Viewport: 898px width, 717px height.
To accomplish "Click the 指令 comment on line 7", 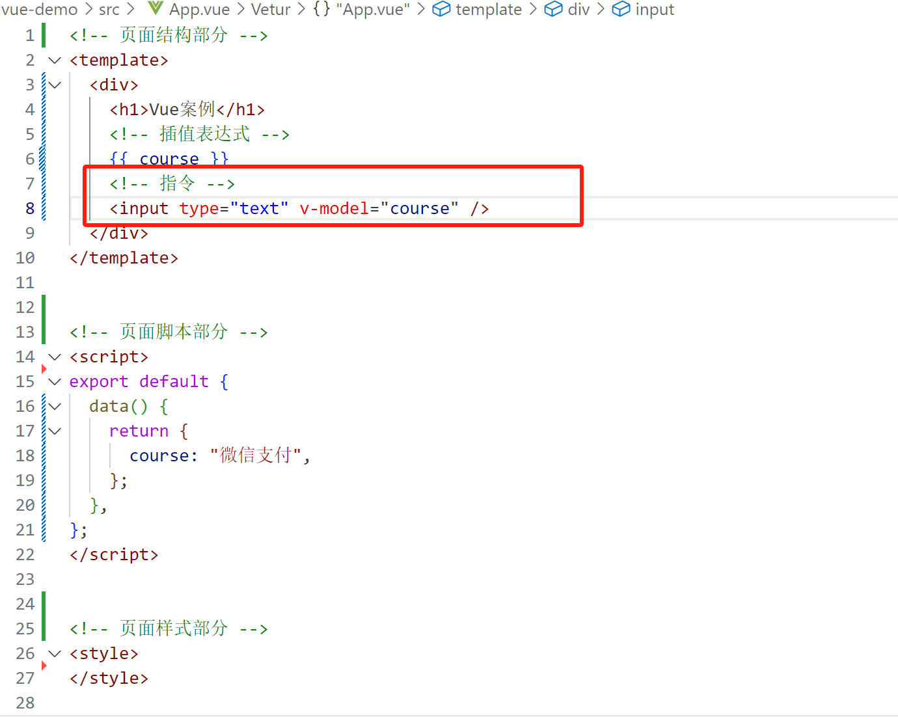I will tap(172, 183).
